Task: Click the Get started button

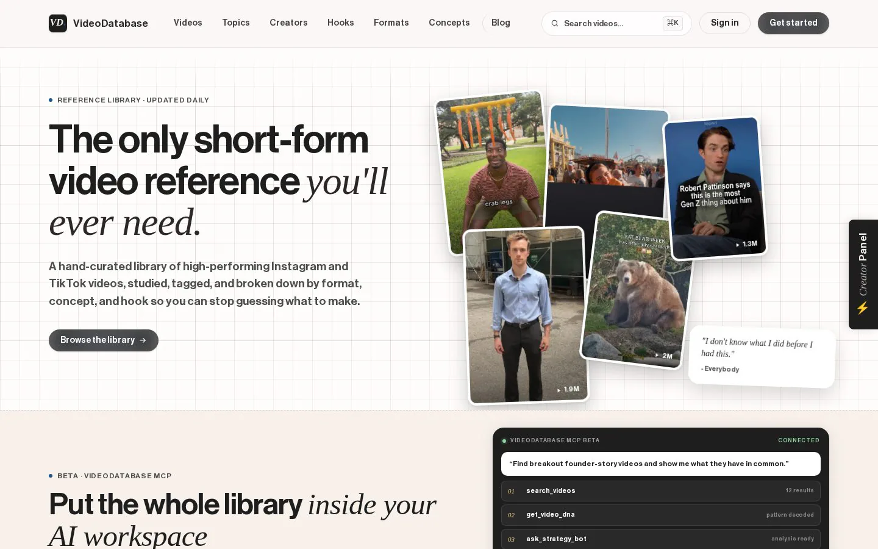Action: pyautogui.click(x=793, y=23)
